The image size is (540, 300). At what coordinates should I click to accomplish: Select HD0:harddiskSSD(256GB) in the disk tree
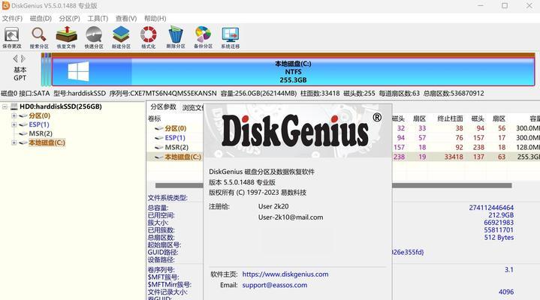61,106
